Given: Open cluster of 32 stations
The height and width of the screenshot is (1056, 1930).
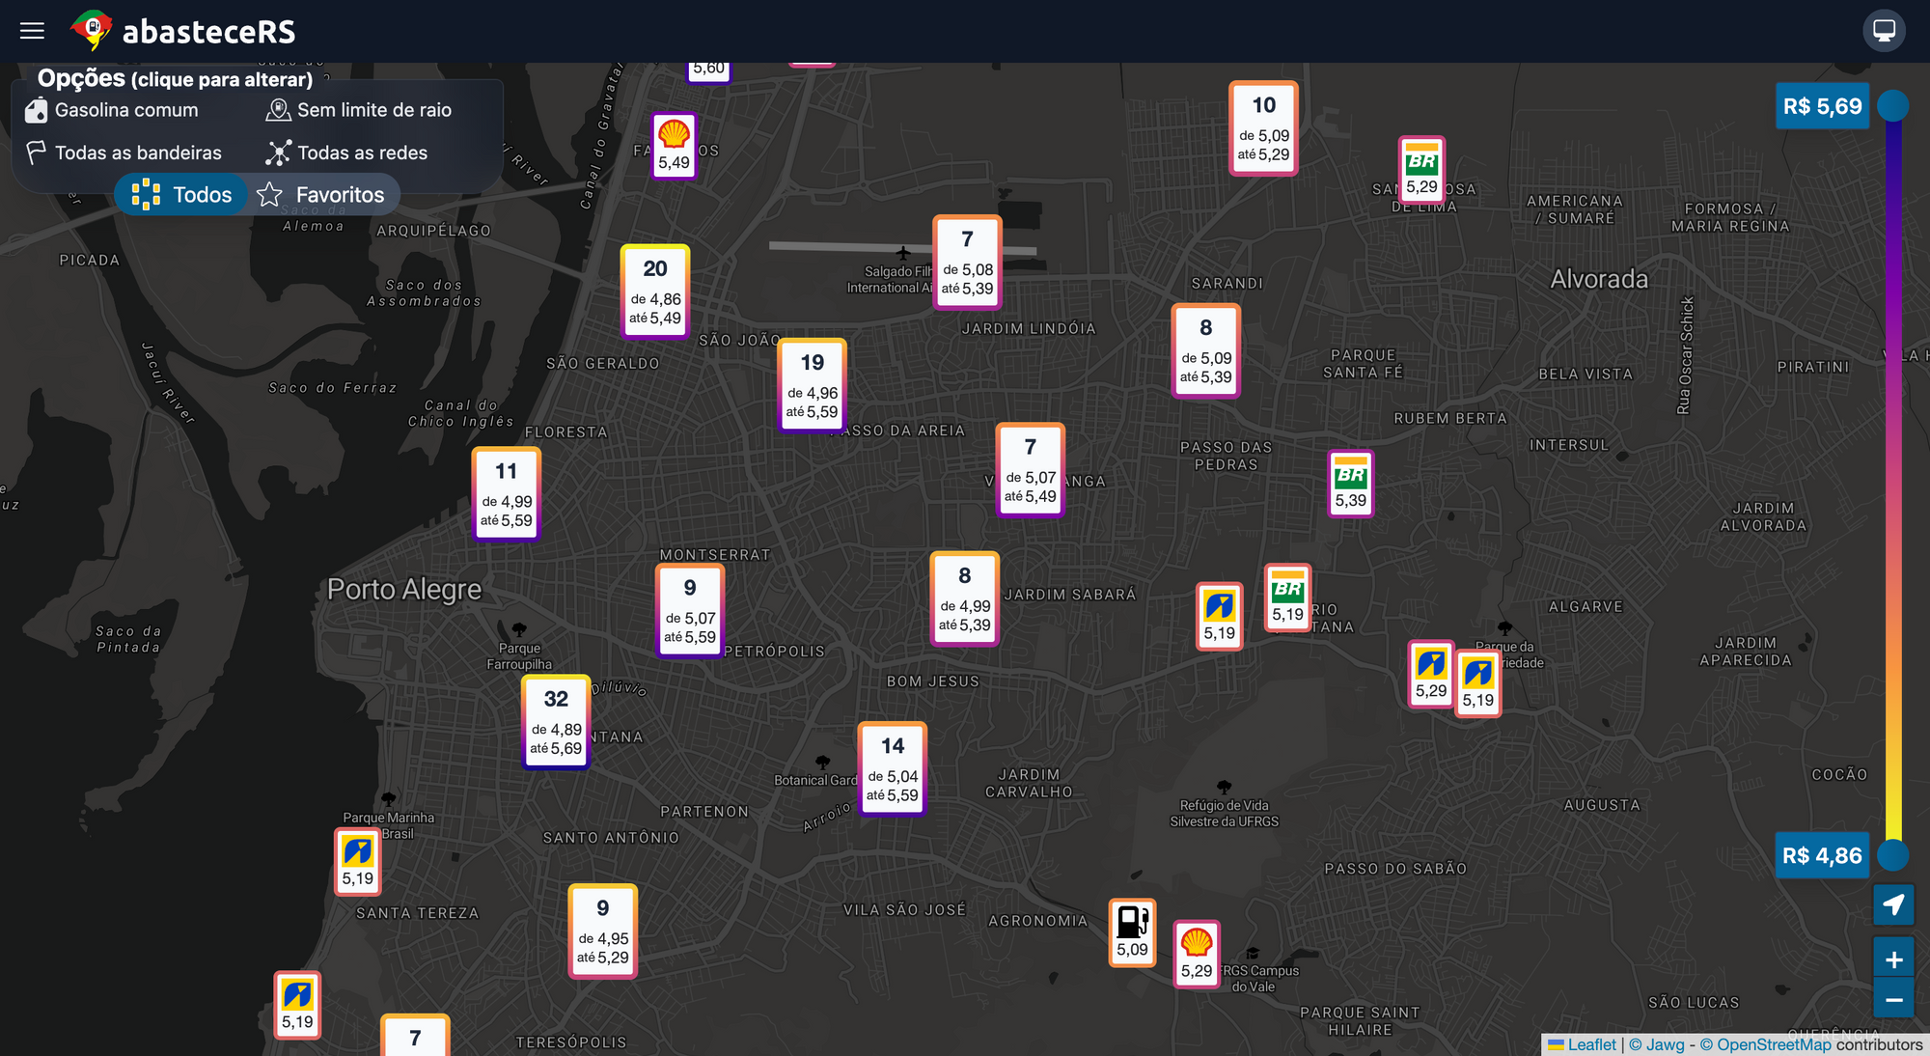Looking at the screenshot, I should pos(556,722).
